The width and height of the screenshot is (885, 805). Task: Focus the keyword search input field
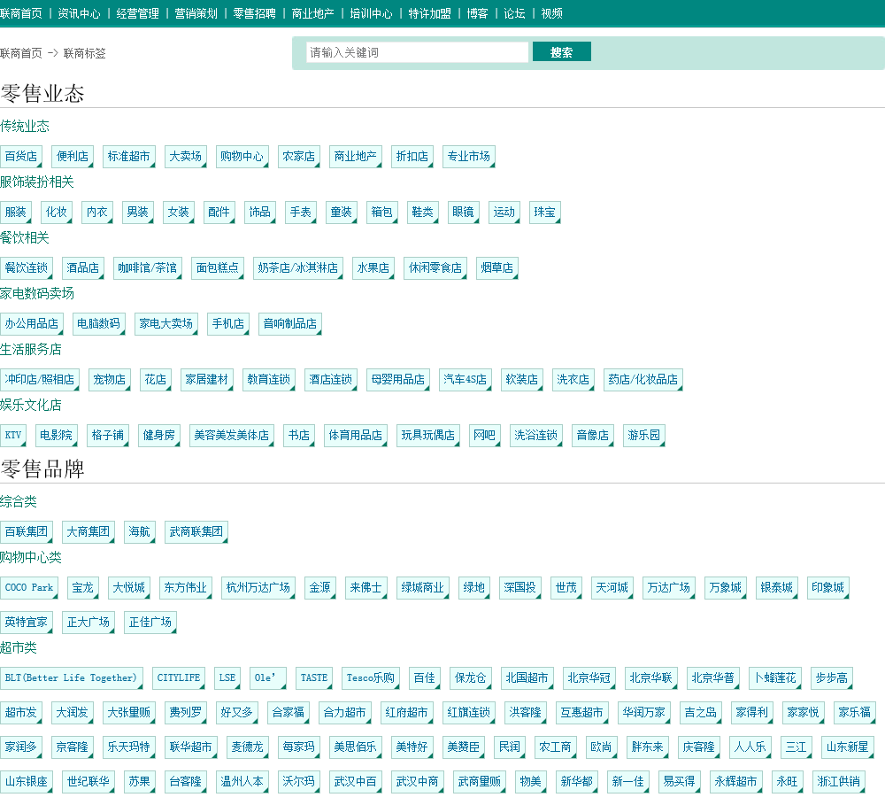click(418, 52)
